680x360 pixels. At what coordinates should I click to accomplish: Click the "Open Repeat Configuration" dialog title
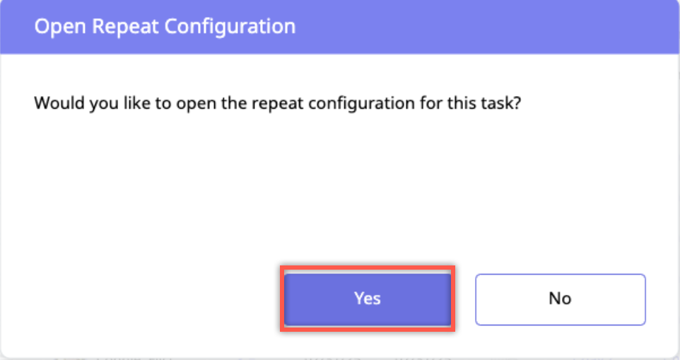[165, 27]
